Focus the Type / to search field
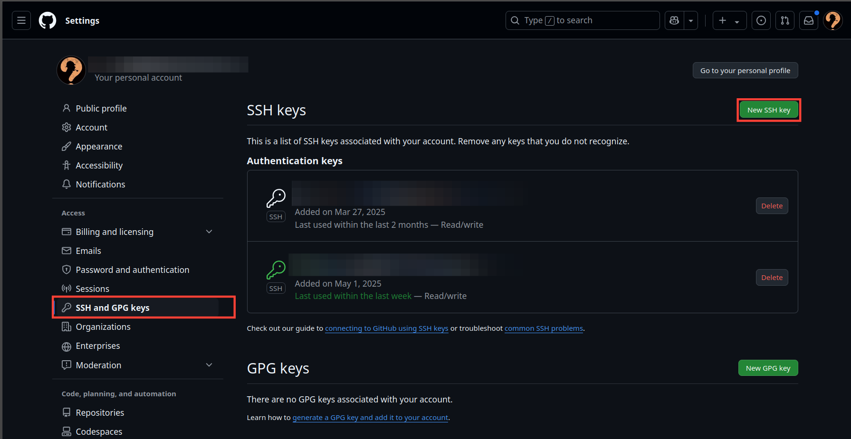This screenshot has height=439, width=851. point(583,20)
